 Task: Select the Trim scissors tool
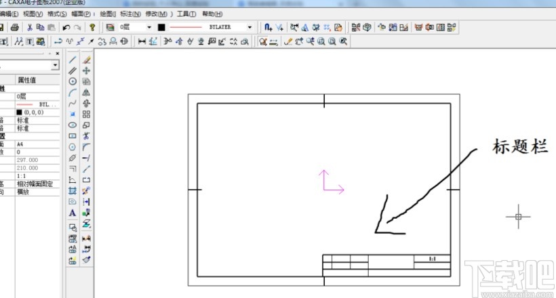(86, 136)
